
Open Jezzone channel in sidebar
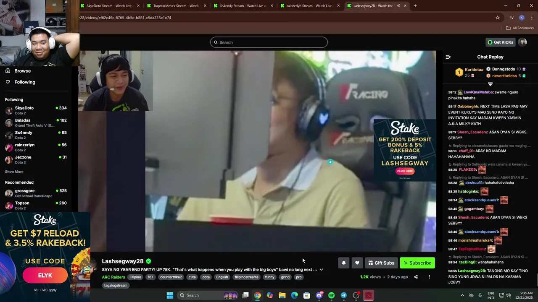point(36,159)
